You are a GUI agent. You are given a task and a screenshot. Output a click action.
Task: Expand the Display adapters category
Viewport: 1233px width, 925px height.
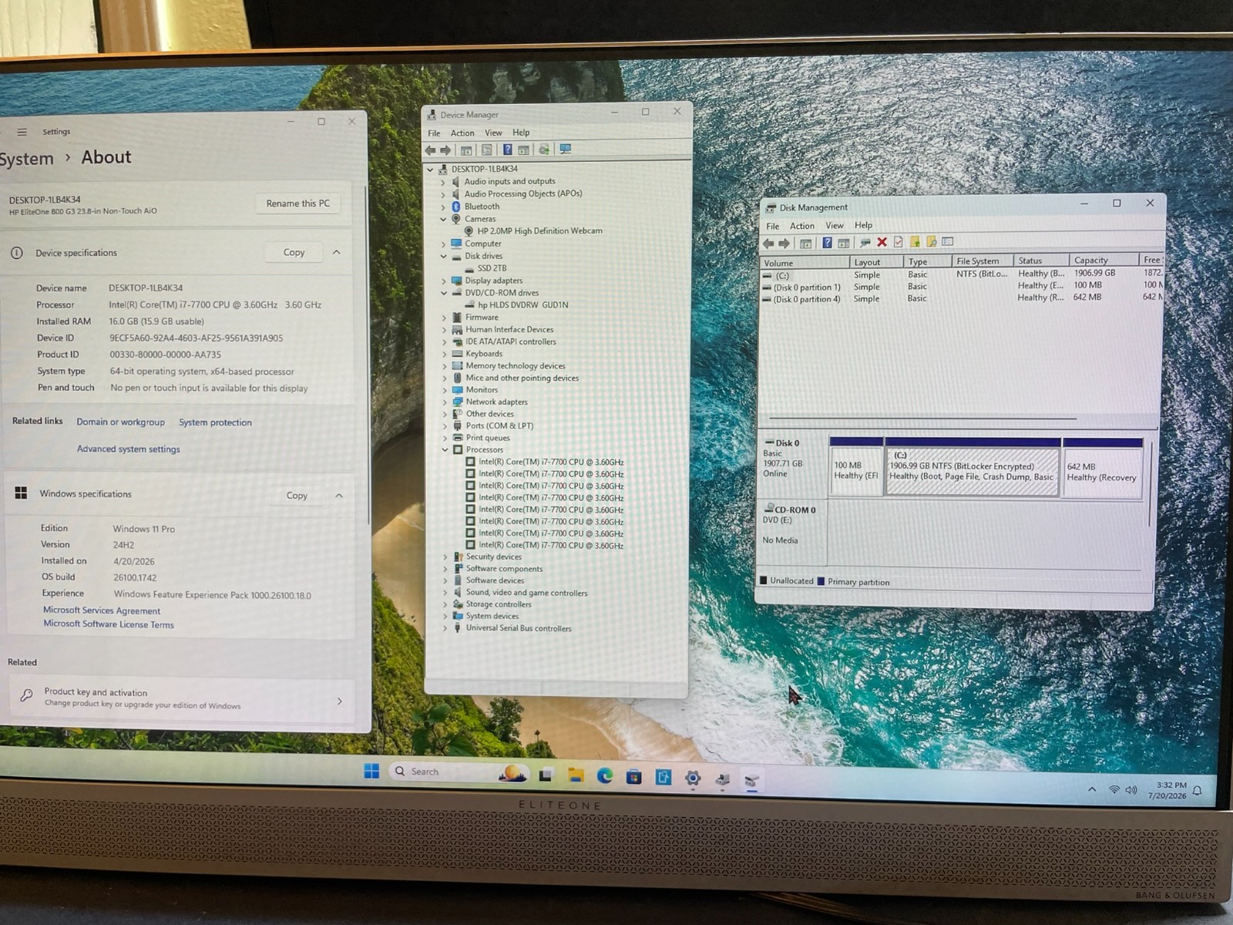444,281
